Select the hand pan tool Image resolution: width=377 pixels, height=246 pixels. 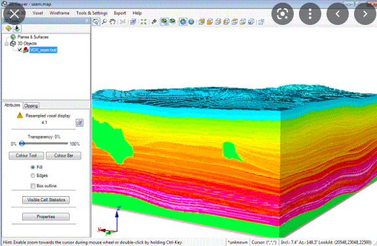(112, 22)
